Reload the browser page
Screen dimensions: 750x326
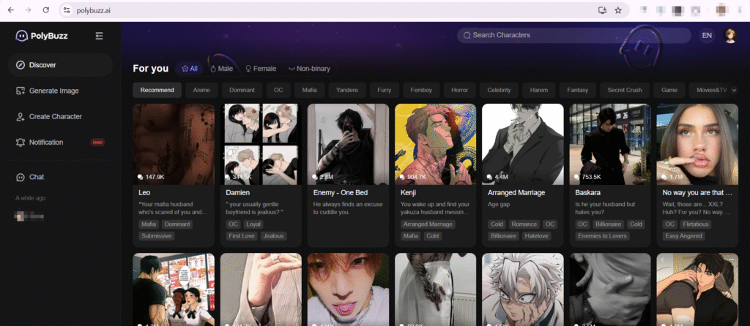pyautogui.click(x=46, y=10)
